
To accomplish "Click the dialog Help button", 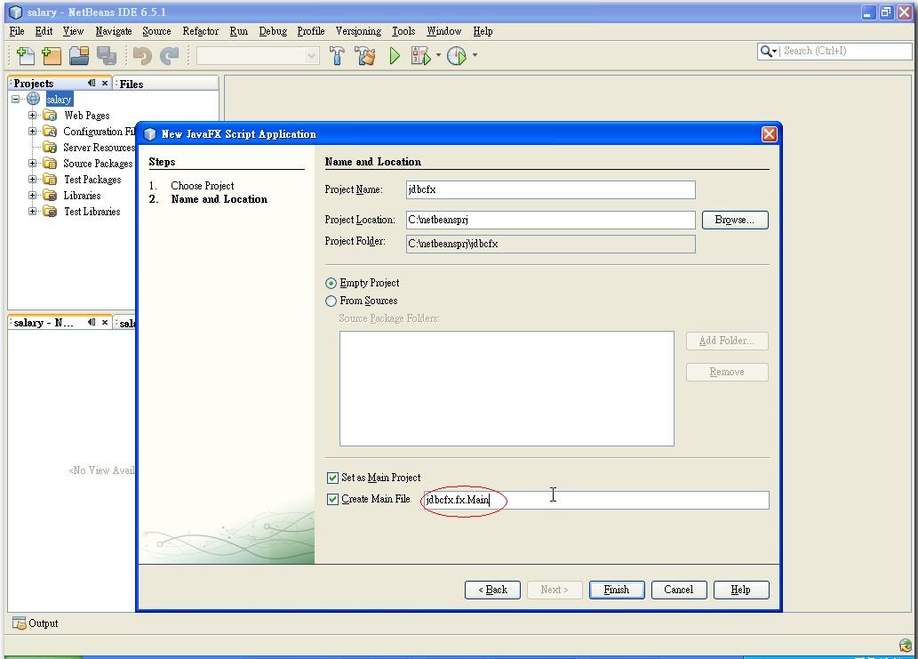I will [x=740, y=590].
